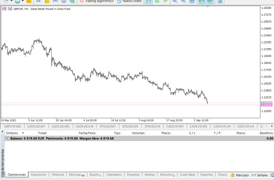Screen dimensions: 274x180
Task: Toggle Trading algorítmico
Action: (x=96, y=1)
